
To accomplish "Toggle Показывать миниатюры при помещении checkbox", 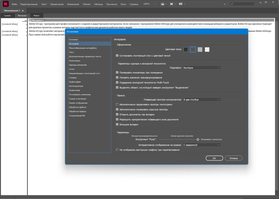I will (x=117, y=72).
